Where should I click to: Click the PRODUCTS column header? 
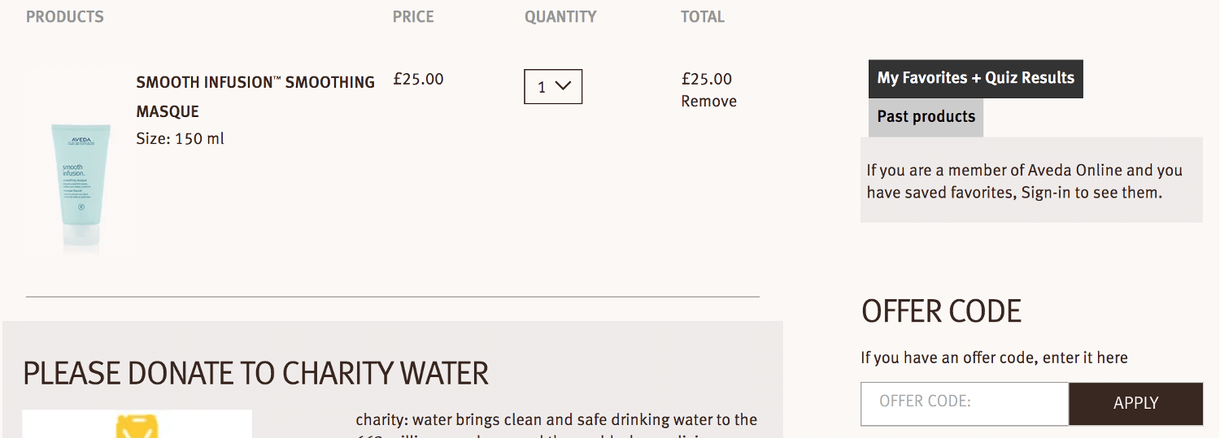[x=65, y=16]
